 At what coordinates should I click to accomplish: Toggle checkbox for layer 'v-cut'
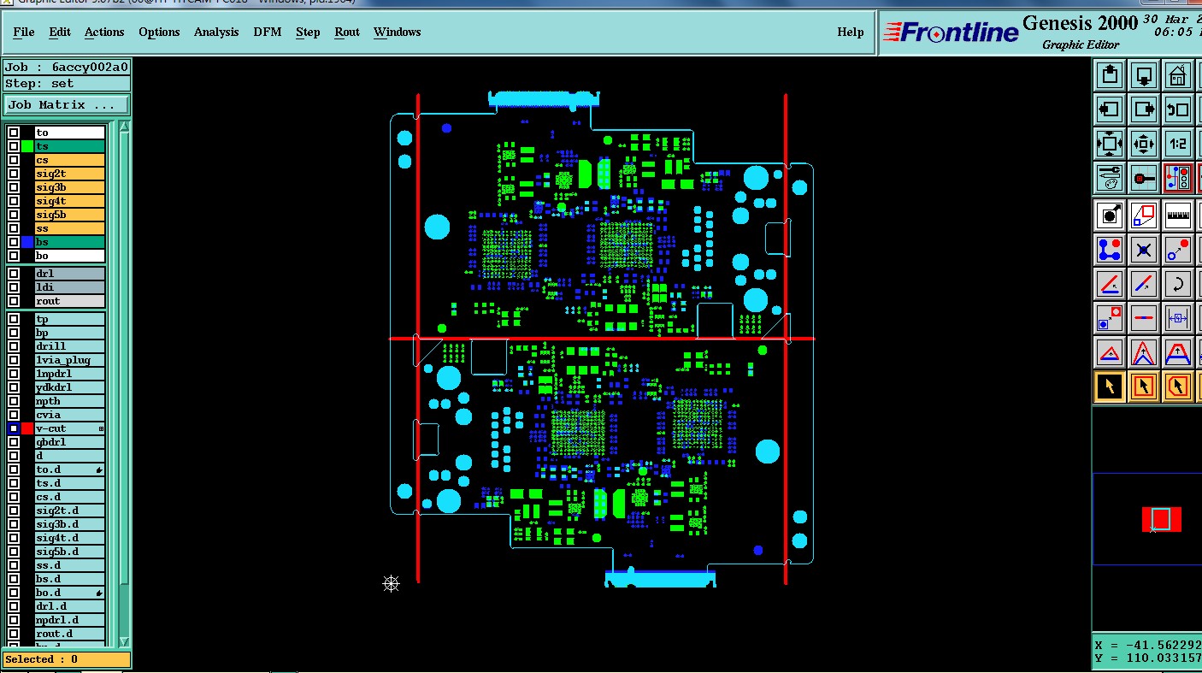click(14, 428)
